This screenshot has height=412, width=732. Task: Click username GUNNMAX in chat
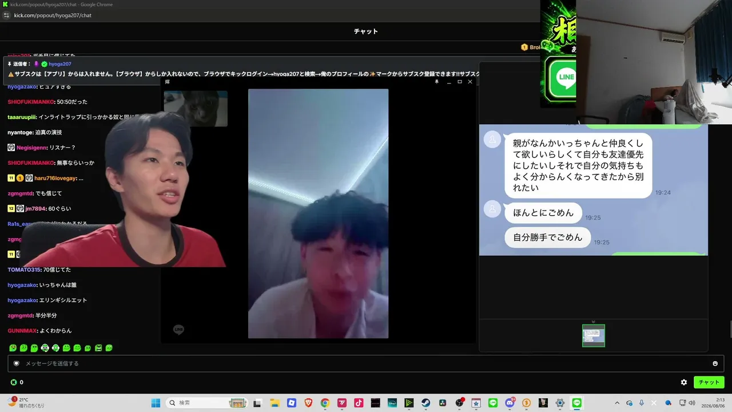point(23,331)
